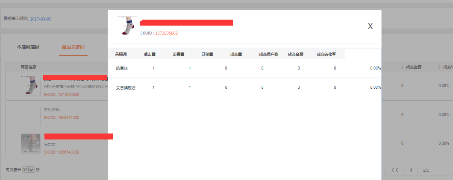453x180 pixels.
Task: Switch to the 本店到店词 tab
Action: coord(28,47)
